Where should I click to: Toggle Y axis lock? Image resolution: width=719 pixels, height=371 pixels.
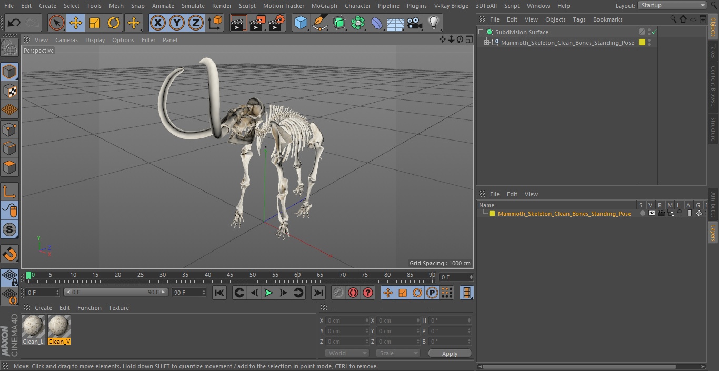[177, 23]
